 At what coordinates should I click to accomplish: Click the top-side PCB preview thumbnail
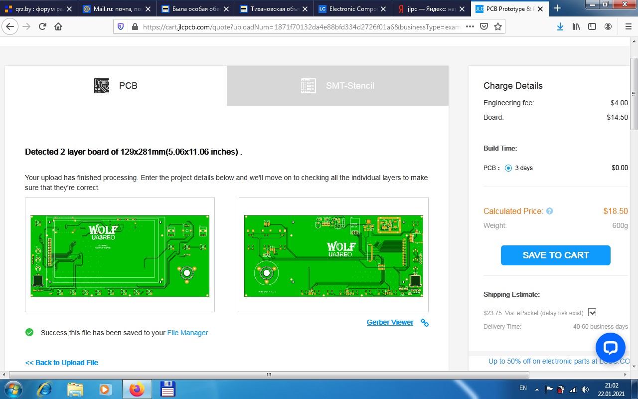(120, 255)
